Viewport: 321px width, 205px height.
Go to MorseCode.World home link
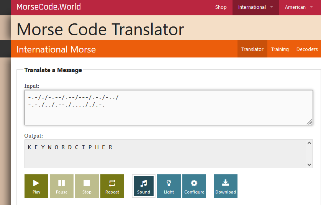pos(49,7)
